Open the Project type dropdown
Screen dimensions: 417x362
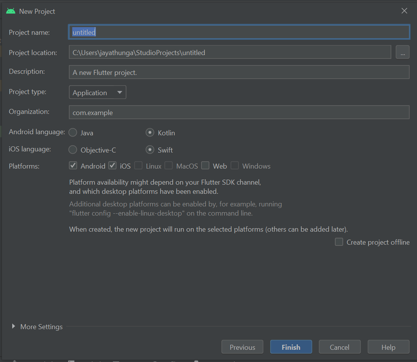[x=97, y=93]
